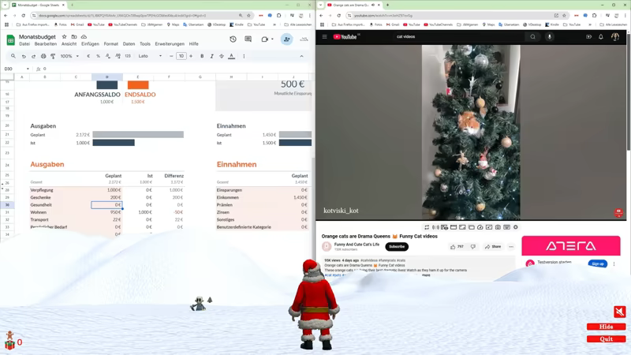
Task: Open the Erweiterungen menu
Action: (x=170, y=44)
